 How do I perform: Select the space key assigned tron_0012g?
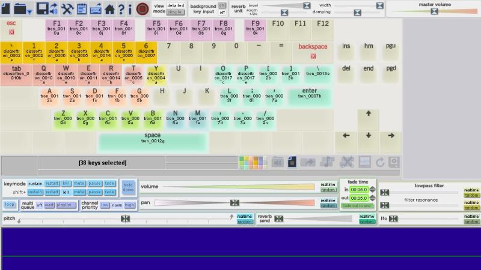click(153, 142)
